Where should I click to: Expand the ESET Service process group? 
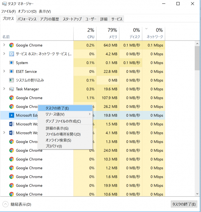[4, 71]
